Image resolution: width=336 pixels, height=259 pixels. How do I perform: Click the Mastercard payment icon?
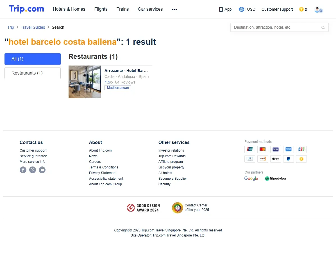tap(262, 149)
